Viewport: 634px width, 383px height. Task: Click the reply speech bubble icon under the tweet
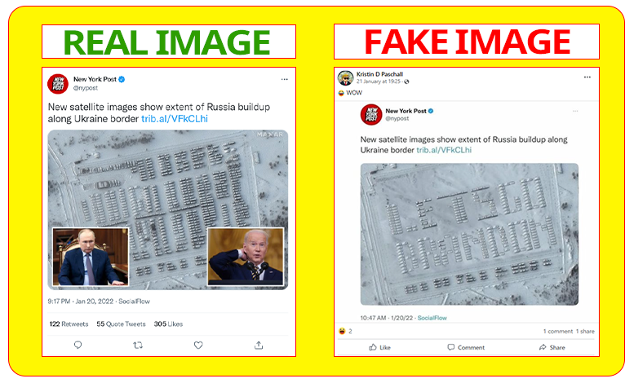click(78, 345)
